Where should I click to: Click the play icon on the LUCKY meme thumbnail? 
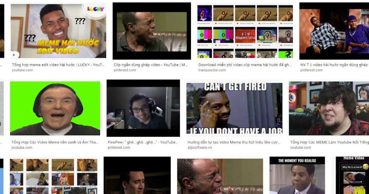[x=14, y=55]
